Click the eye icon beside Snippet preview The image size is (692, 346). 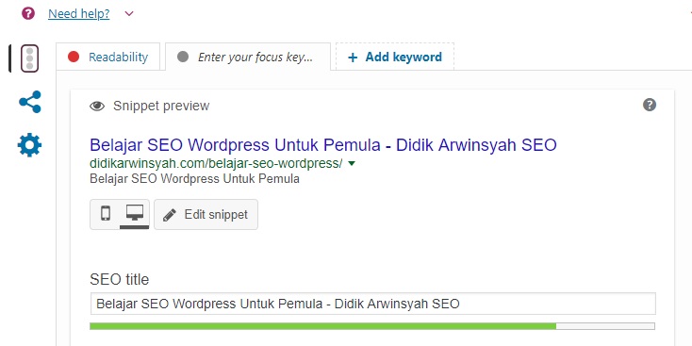[x=97, y=106]
